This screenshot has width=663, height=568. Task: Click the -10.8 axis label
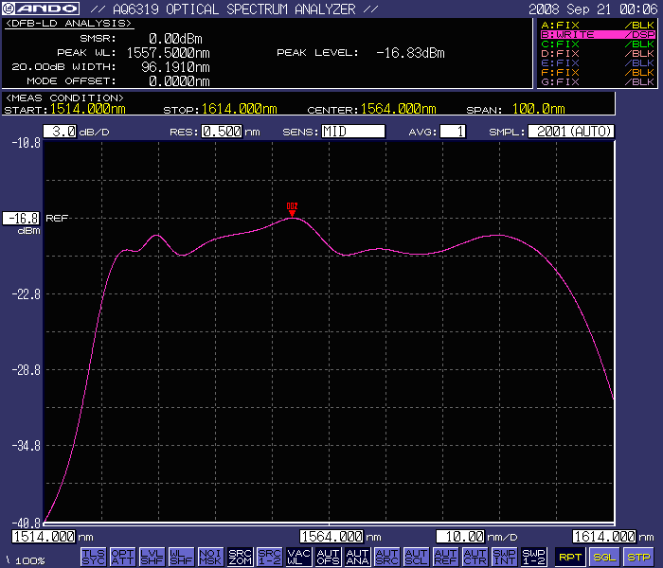[x=27, y=143]
